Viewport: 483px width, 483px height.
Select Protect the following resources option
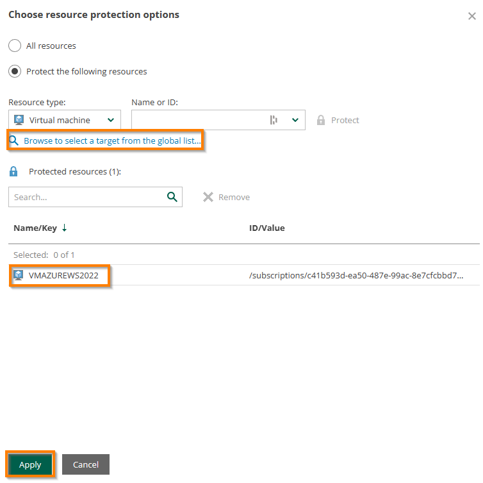pos(15,71)
